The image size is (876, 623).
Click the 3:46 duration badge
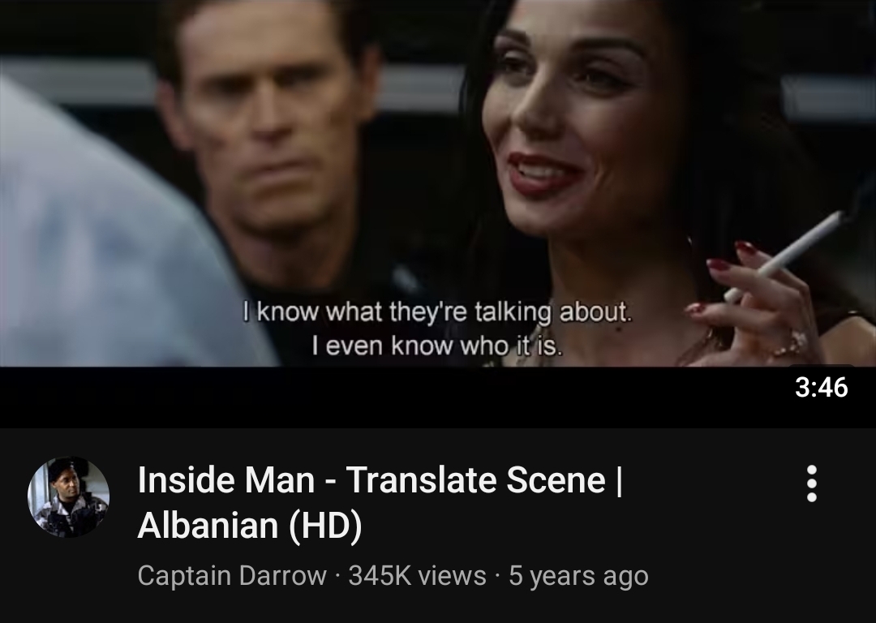821,387
